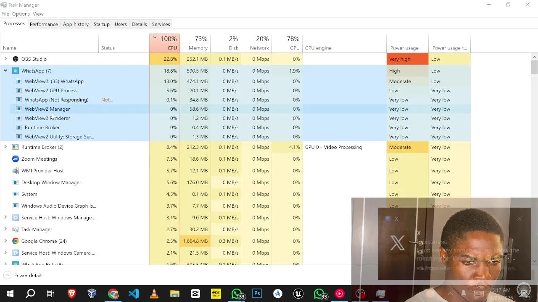The width and height of the screenshot is (538, 302).
Task: Click the Google Chrome (24) process icon
Action: [x=16, y=241]
